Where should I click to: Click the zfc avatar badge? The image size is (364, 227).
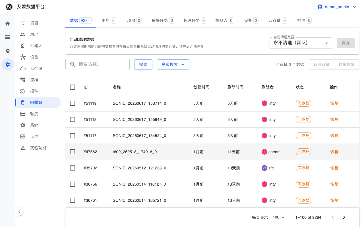tap(264, 168)
